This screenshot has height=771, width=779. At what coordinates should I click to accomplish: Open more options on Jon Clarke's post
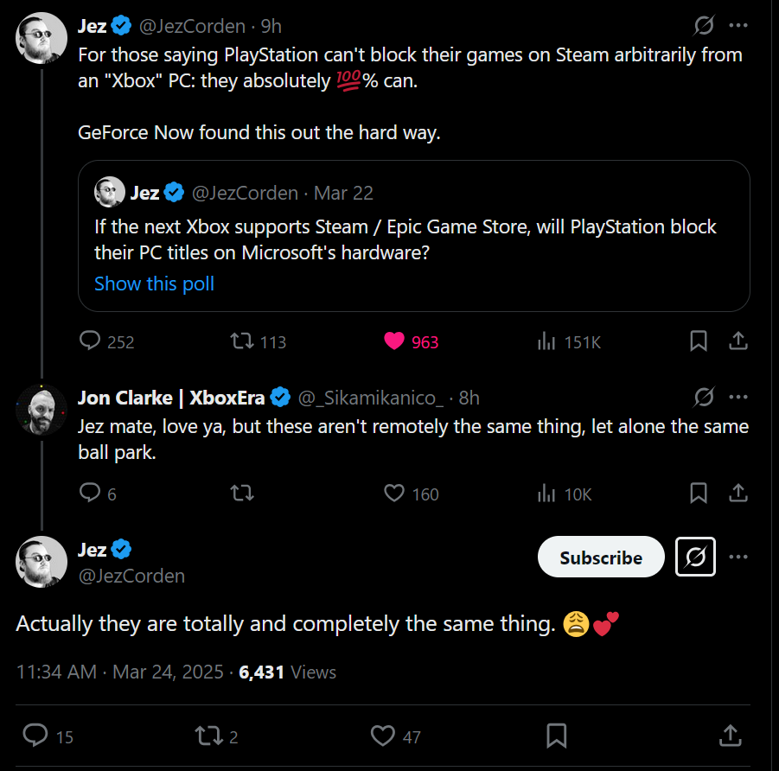(738, 397)
